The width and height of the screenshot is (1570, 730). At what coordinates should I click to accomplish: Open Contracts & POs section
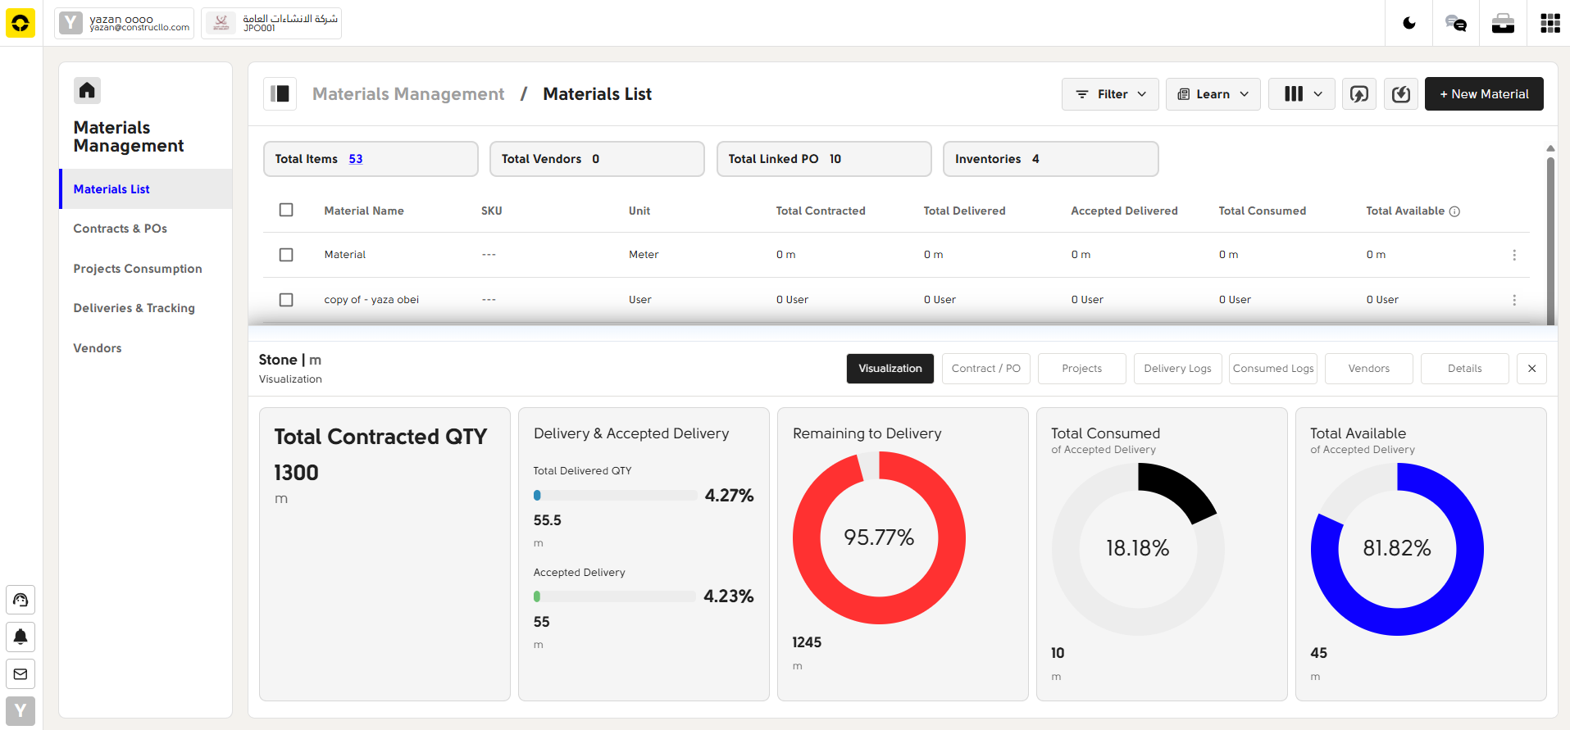point(120,229)
